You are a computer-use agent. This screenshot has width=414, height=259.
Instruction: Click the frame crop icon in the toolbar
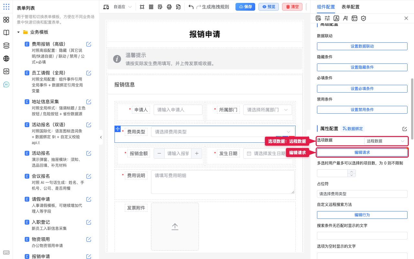click(142, 7)
